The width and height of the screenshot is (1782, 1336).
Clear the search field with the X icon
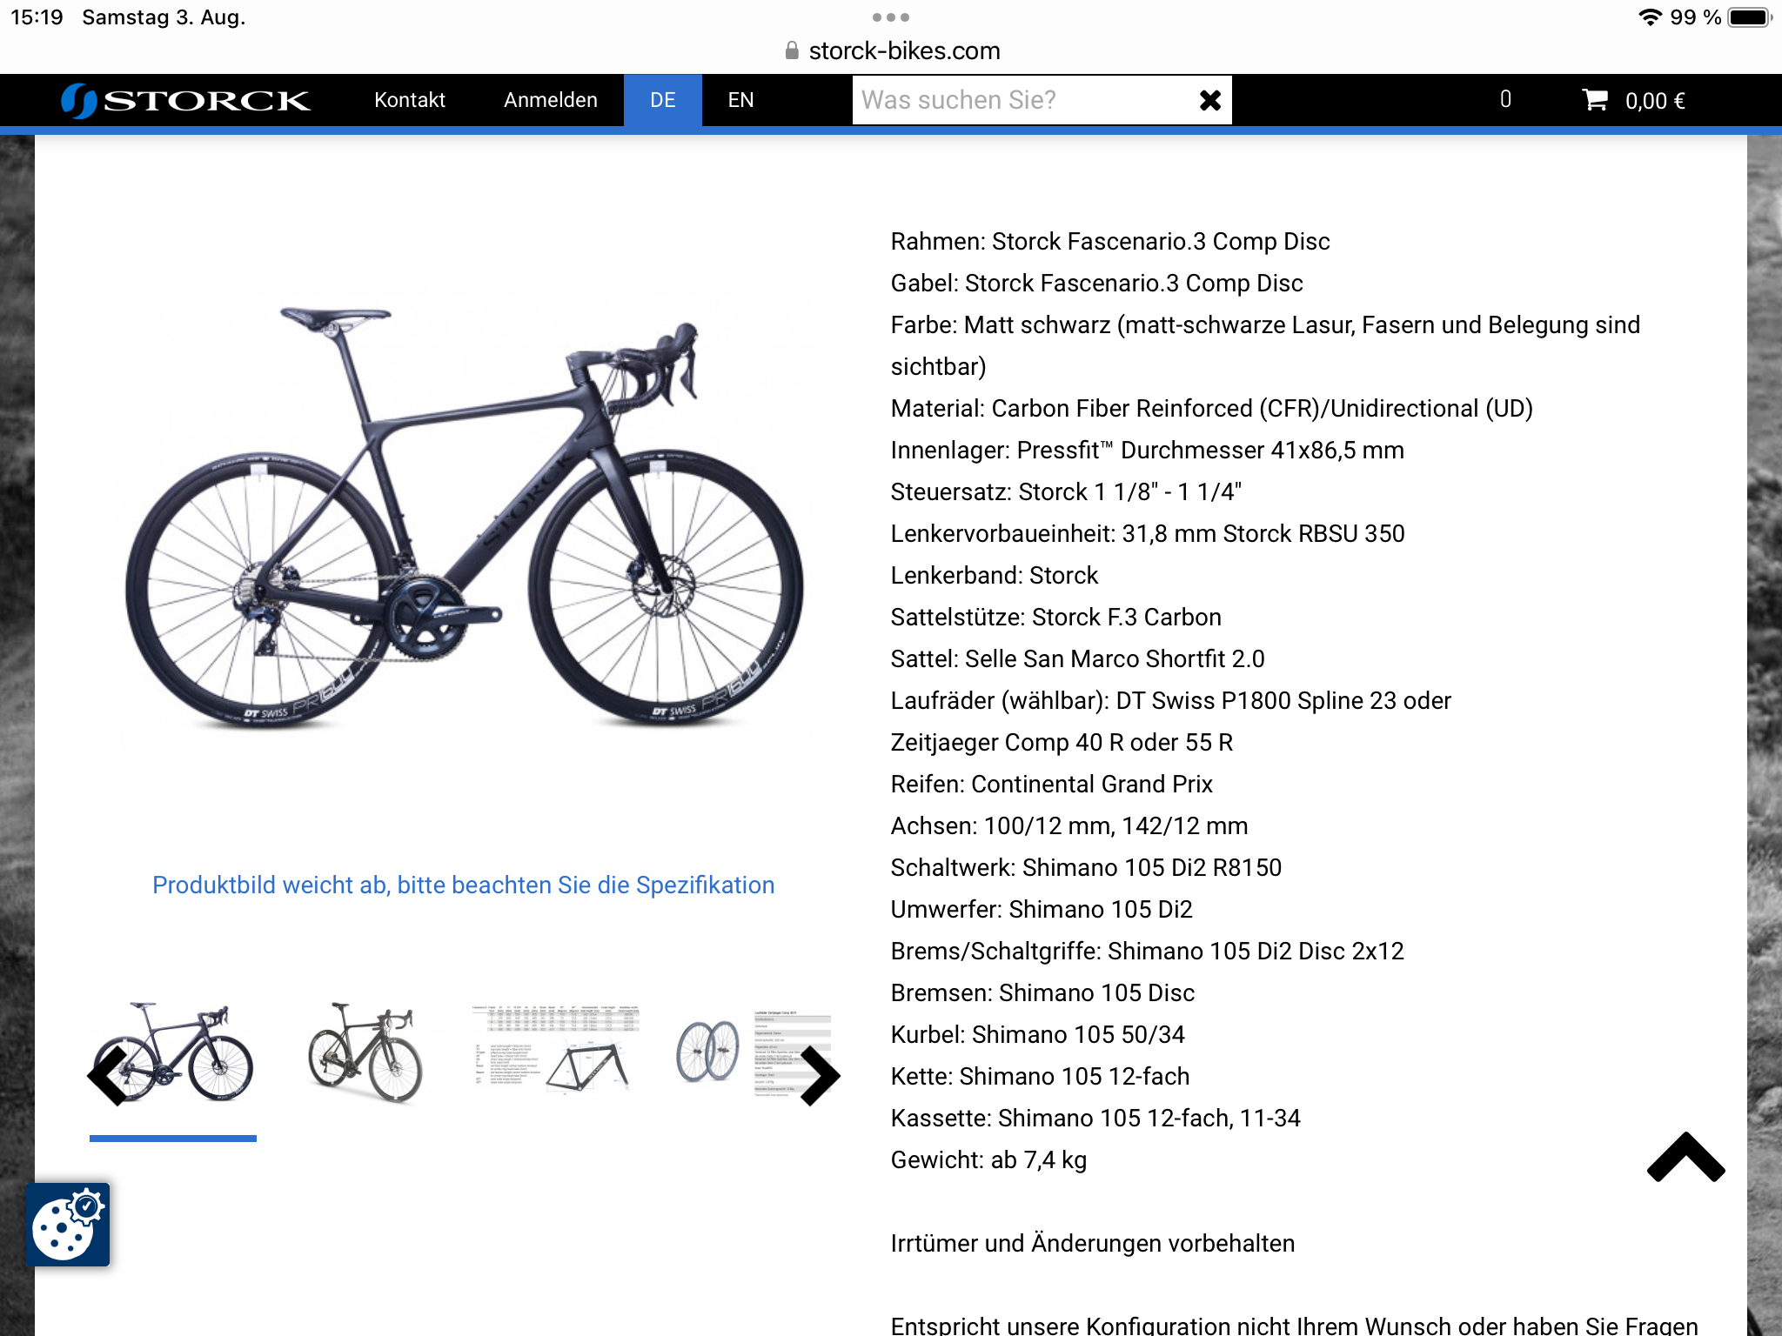coord(1209,100)
